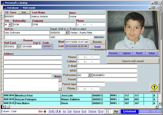Click the Reason field 12018266
163x115 pixels.
31,46
